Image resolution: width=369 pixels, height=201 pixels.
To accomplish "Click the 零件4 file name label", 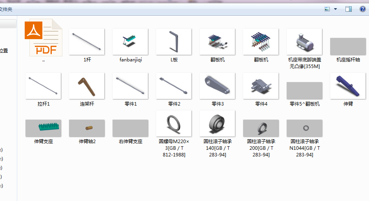I will coord(261,104).
